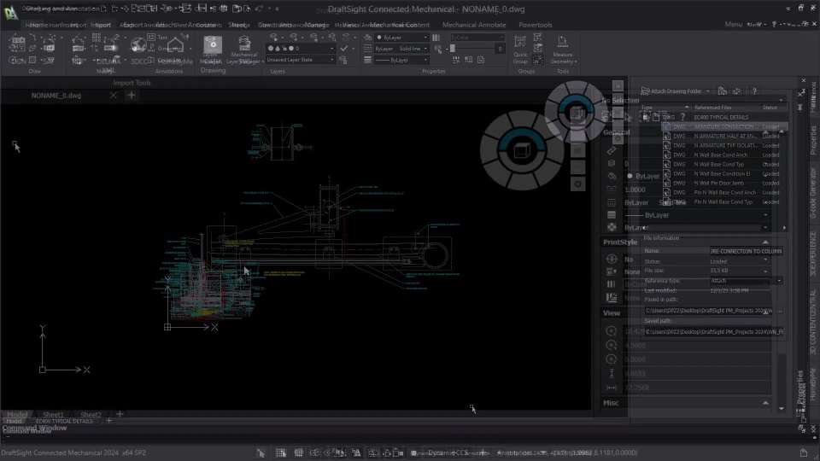Open the Layers Manager tool

coord(213,50)
